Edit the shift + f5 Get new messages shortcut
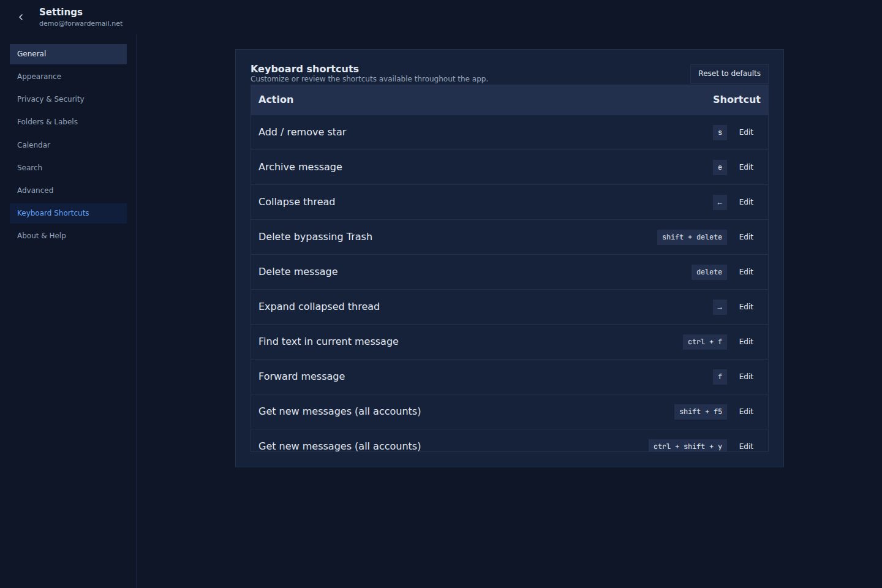The height and width of the screenshot is (588, 882). (746, 412)
